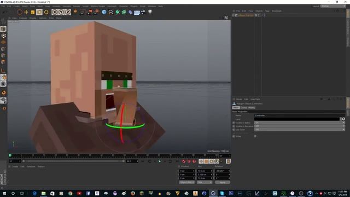350x197 pixels.
Task: Click the rotation H value field
Action: click(x=223, y=171)
